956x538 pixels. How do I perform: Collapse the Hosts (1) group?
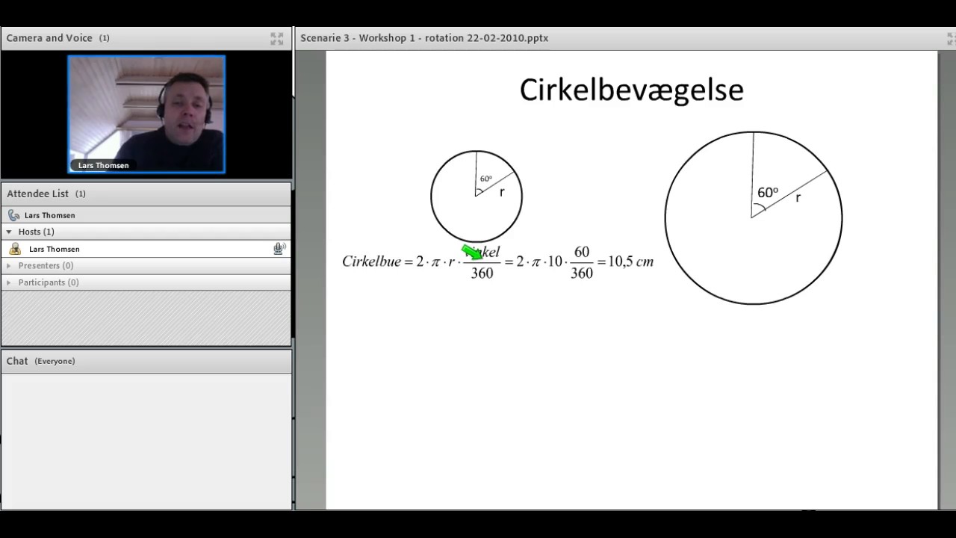(x=10, y=232)
